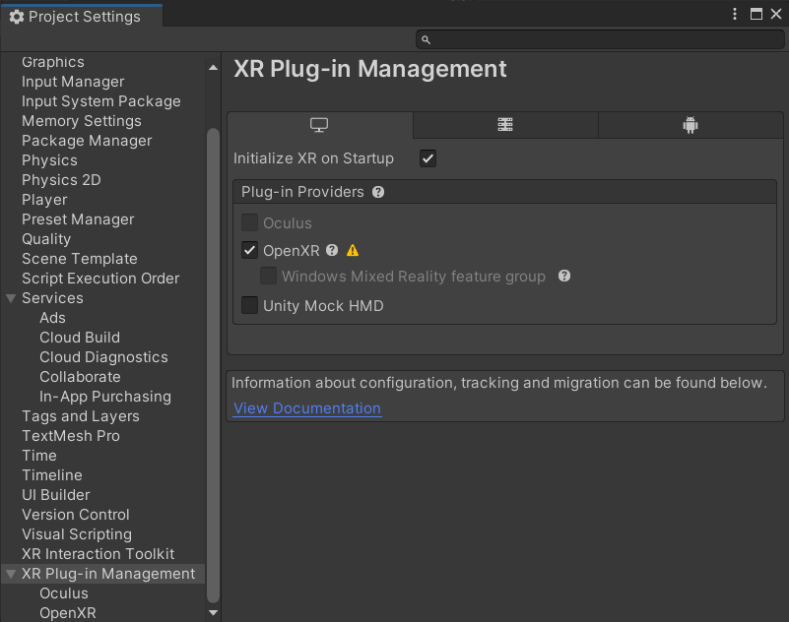The height and width of the screenshot is (622, 789).
Task: Enable the Unity Mock HMD checkbox
Action: point(249,305)
